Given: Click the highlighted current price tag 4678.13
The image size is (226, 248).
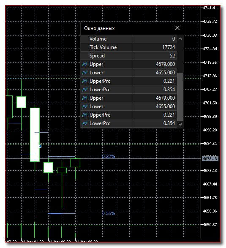Looking at the screenshot, I should 210,158.
